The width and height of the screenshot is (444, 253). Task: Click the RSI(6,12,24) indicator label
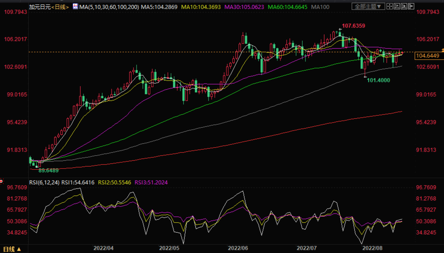coord(44,182)
